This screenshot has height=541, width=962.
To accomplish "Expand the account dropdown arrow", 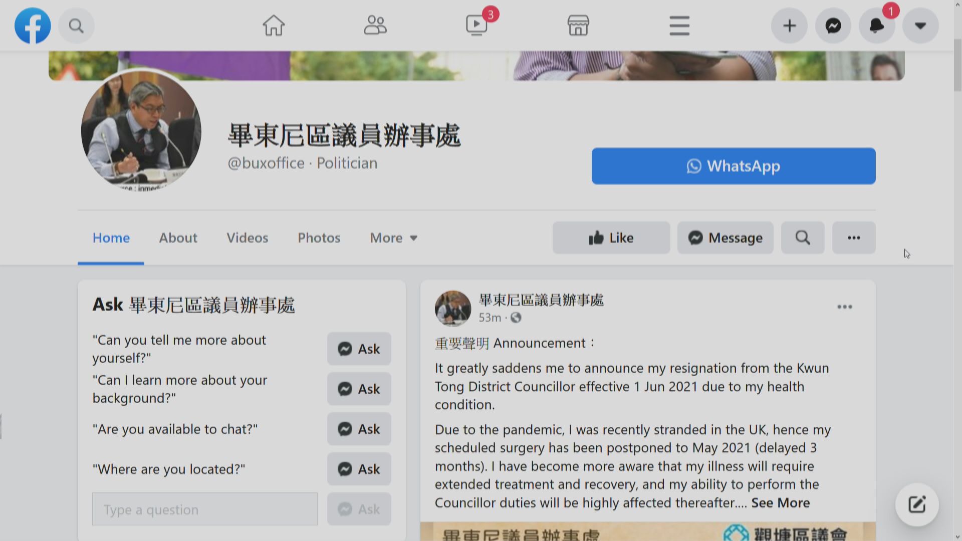I will pos(920,26).
